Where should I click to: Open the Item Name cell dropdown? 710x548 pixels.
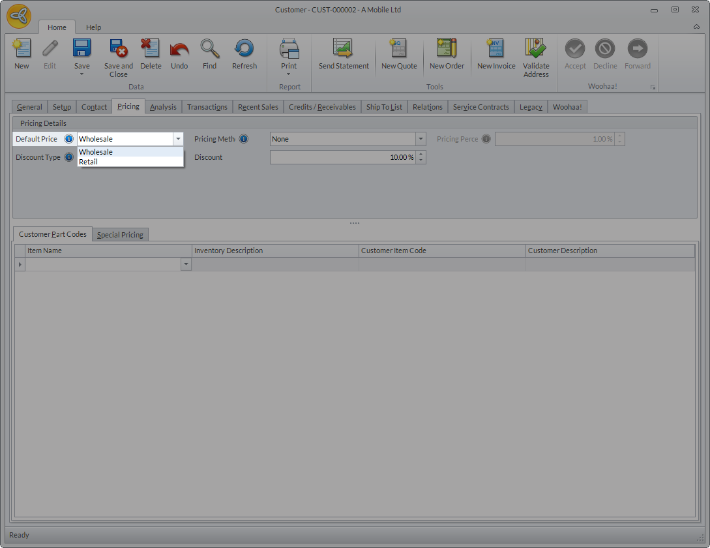[x=186, y=264]
